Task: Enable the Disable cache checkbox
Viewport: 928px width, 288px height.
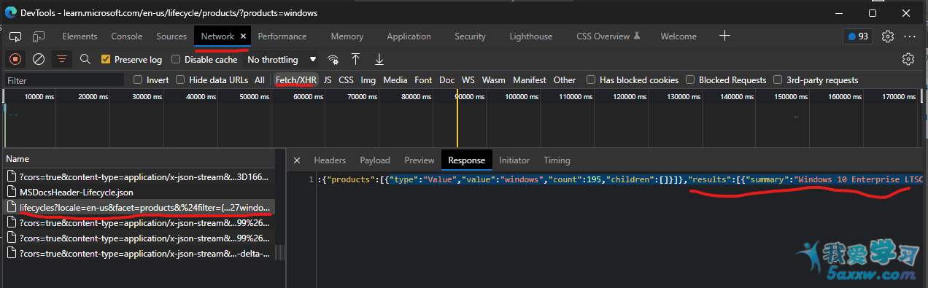Action: [176, 60]
